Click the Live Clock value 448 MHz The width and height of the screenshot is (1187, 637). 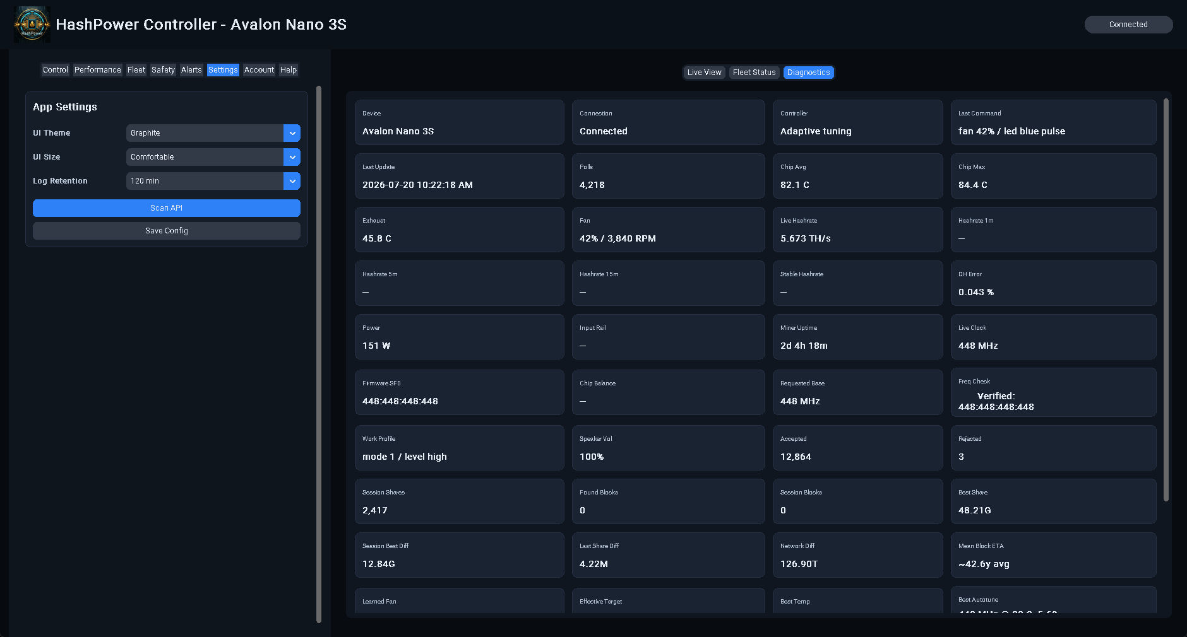coord(978,346)
